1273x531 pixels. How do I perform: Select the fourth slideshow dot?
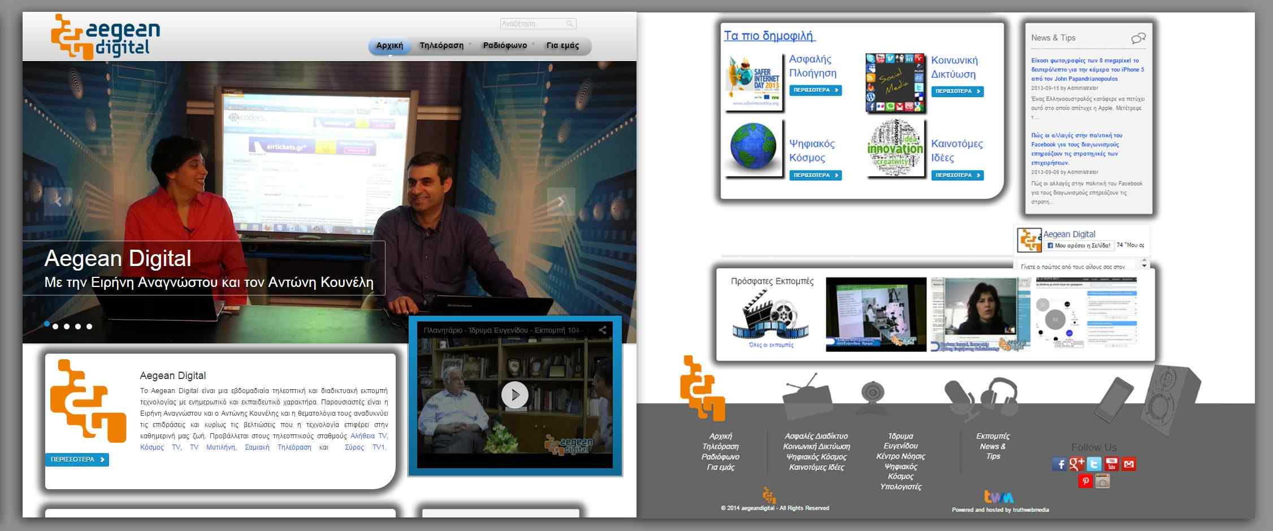[x=78, y=326]
